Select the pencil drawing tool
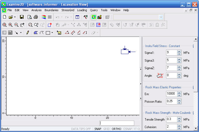The image size is (199, 132). tap(28, 33)
